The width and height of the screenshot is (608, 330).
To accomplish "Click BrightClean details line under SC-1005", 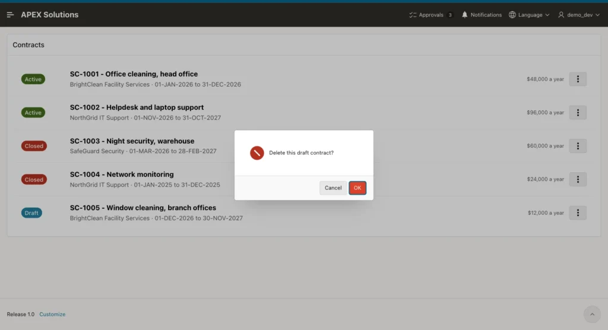I will pyautogui.click(x=156, y=218).
